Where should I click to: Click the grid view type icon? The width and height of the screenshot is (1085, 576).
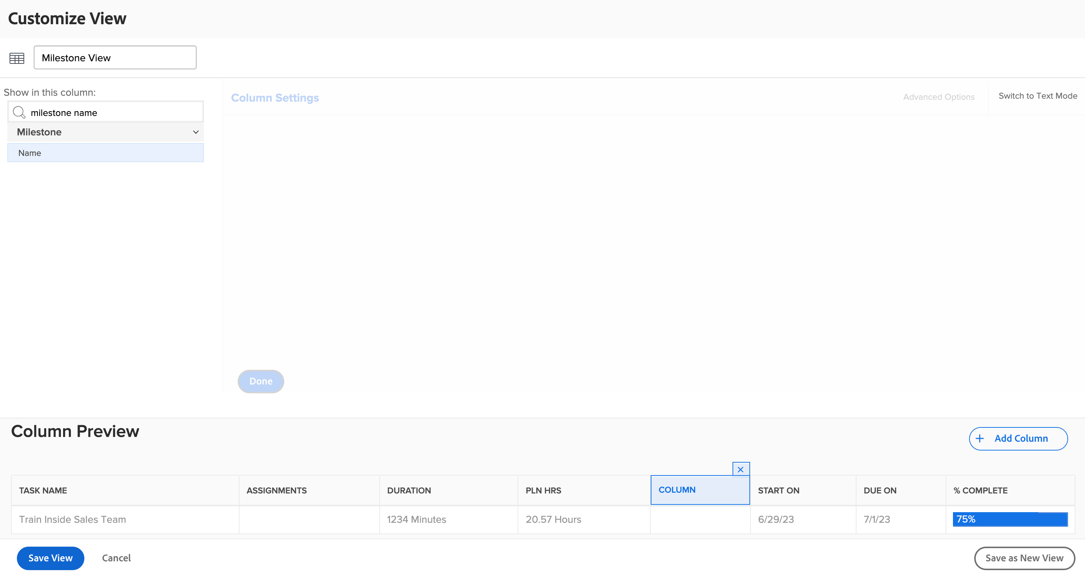coord(17,58)
